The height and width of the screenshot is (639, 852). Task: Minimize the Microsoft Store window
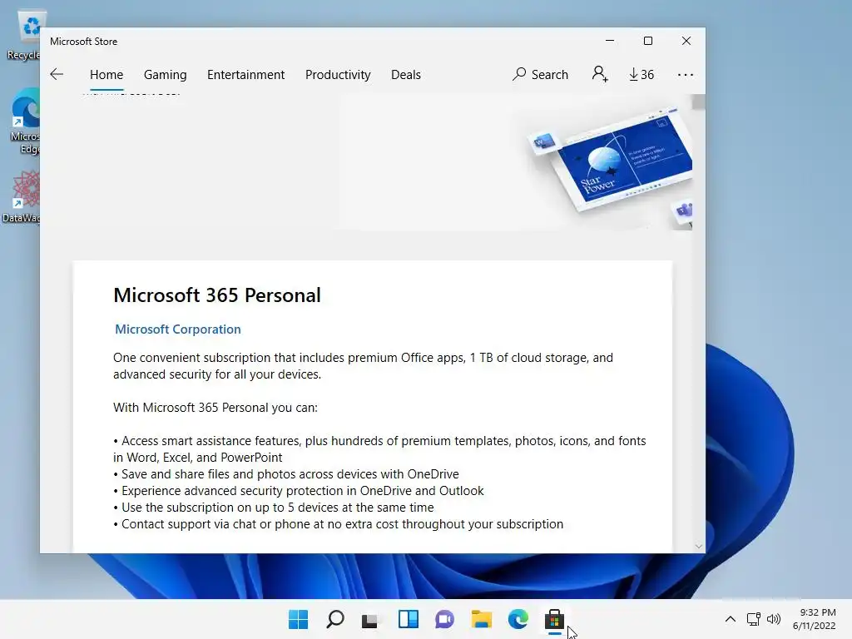click(x=610, y=41)
